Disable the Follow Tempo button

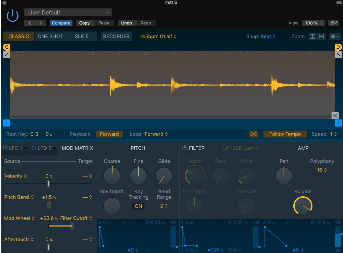(285, 134)
